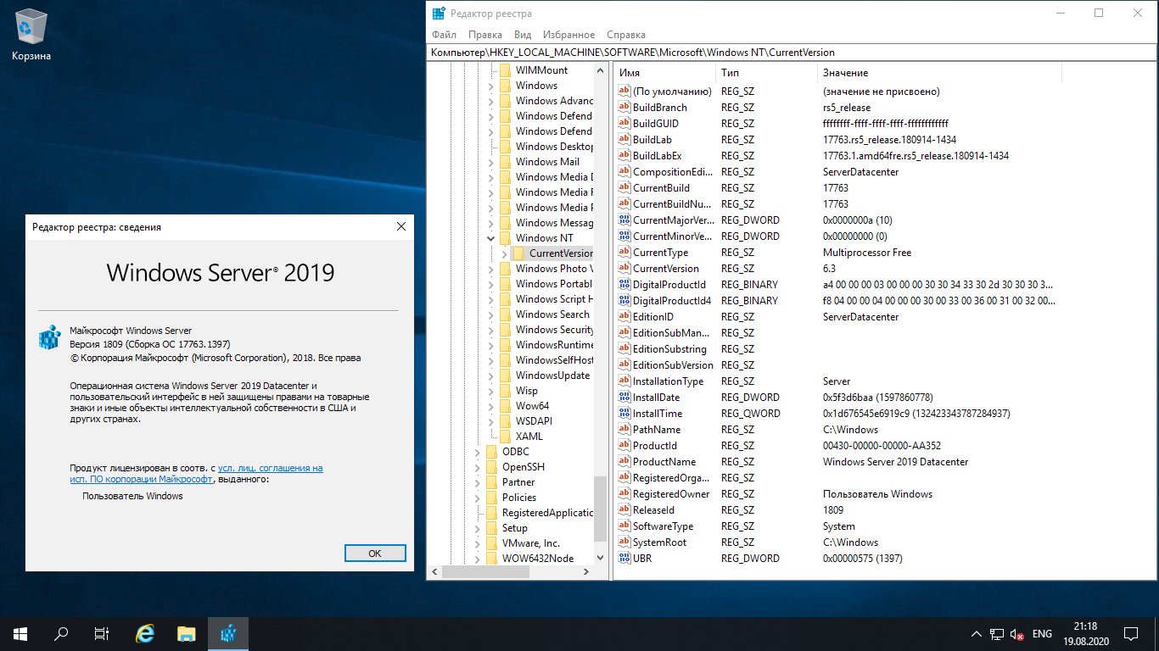Open the Избранное menu

pos(568,35)
